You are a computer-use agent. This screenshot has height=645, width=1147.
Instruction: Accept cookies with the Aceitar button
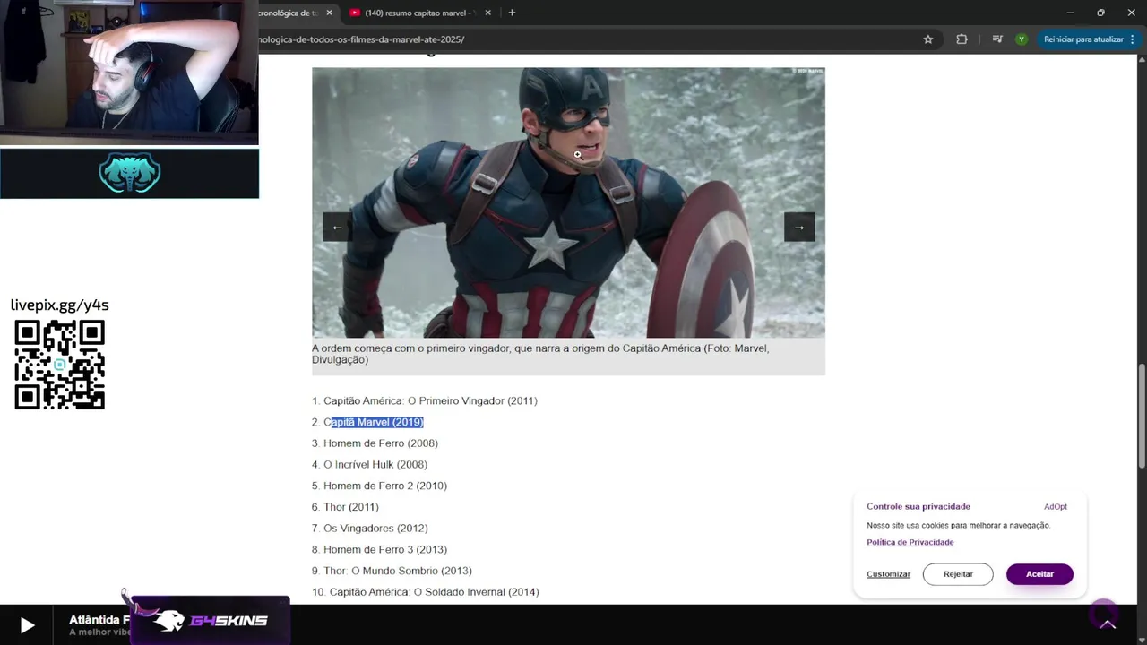(x=1039, y=574)
